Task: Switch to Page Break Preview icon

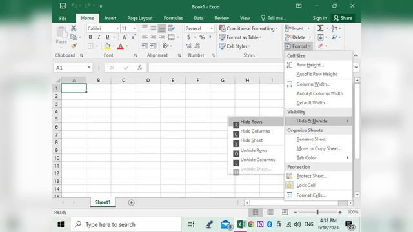Action: click(x=285, y=212)
